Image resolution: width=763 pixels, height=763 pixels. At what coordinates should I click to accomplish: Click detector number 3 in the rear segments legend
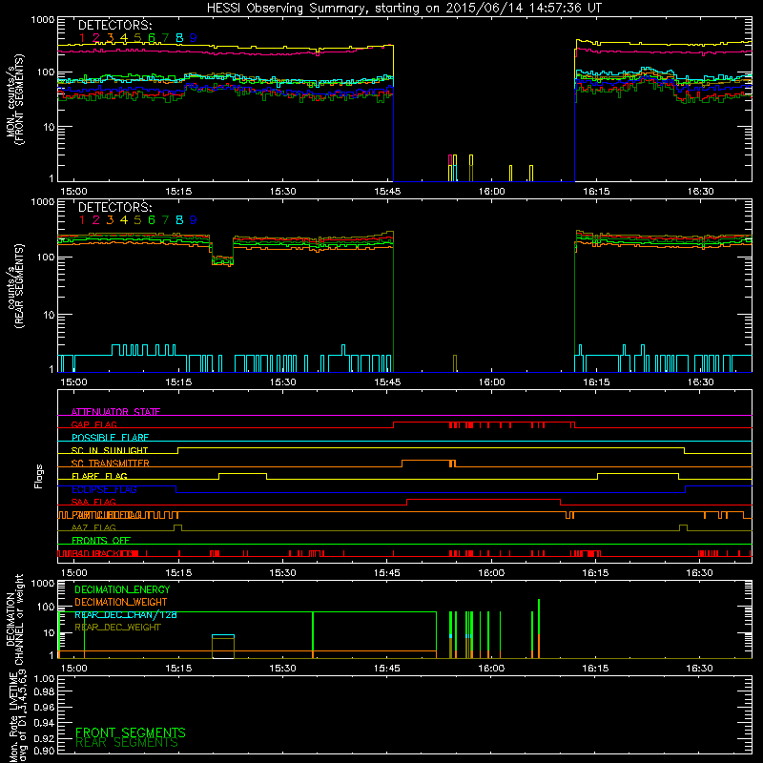point(110,220)
